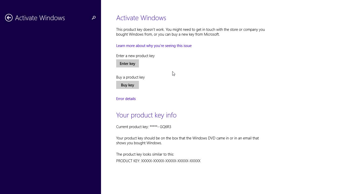Screen dimensions: 345x194
Task: Select 'Current product key: *****- GQ6R3' text
Action: pyautogui.click(x=144, y=127)
